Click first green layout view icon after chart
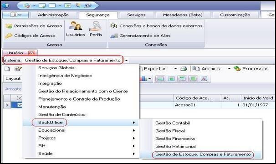The image size is (276, 164). click(x=160, y=78)
